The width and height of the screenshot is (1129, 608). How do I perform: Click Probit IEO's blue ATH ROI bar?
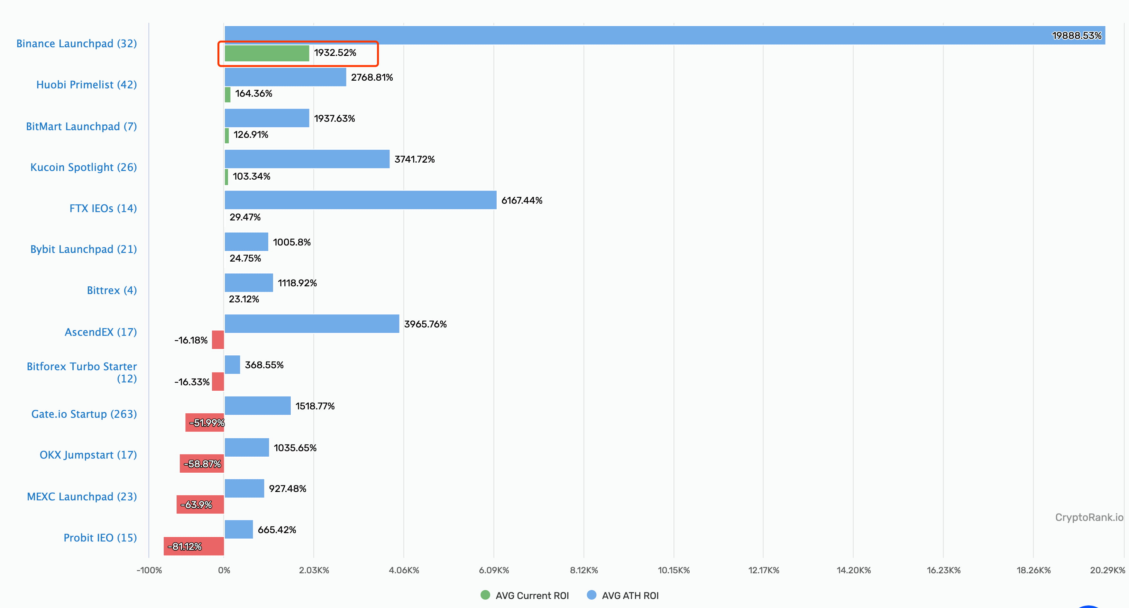(238, 529)
